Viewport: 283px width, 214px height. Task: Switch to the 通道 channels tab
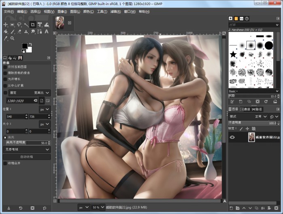point(245,109)
